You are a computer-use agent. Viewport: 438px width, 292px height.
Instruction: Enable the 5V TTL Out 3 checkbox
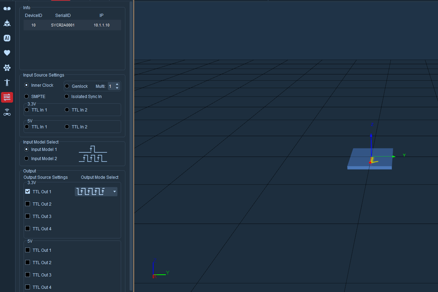27,275
